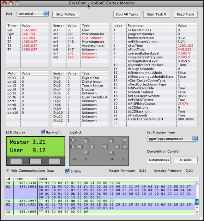Select TX log entry at 486.3330
This screenshot has width=204, height=221.
[x=100, y=183]
